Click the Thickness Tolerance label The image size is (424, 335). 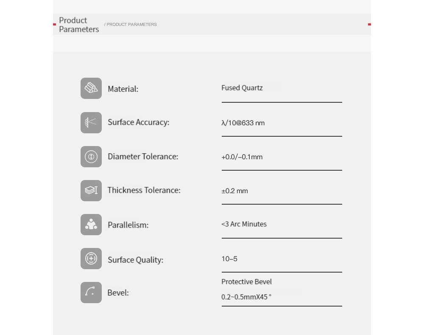(x=144, y=190)
